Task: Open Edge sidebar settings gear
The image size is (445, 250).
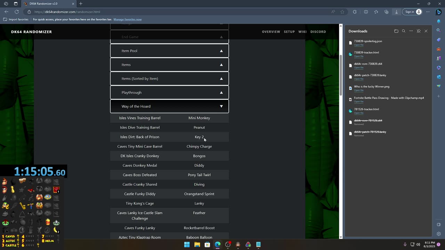Action: point(439,234)
